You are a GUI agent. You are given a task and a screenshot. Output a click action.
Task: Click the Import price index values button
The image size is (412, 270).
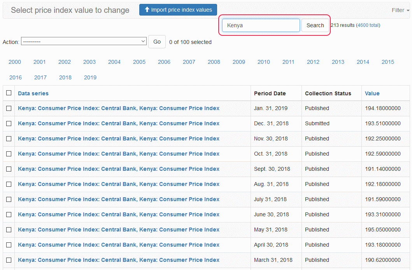click(178, 10)
